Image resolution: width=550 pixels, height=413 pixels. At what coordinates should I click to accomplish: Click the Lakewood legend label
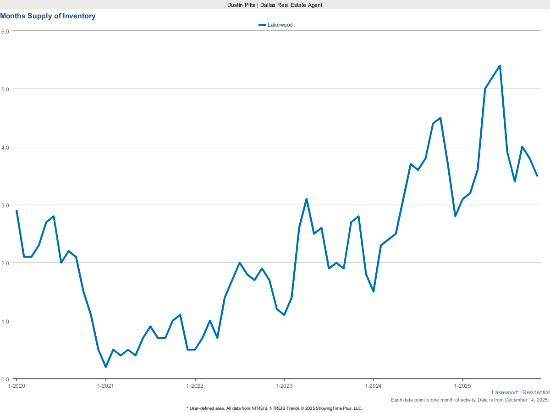[x=280, y=25]
